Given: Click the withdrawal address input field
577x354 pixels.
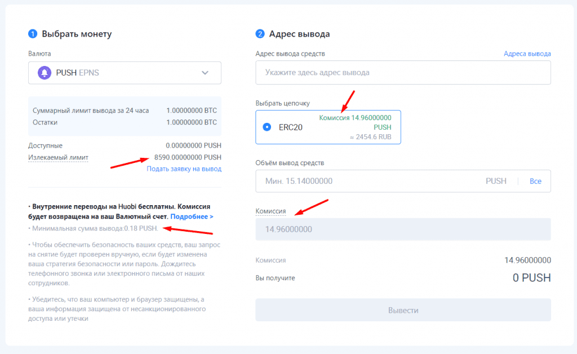Looking at the screenshot, I should pos(403,73).
